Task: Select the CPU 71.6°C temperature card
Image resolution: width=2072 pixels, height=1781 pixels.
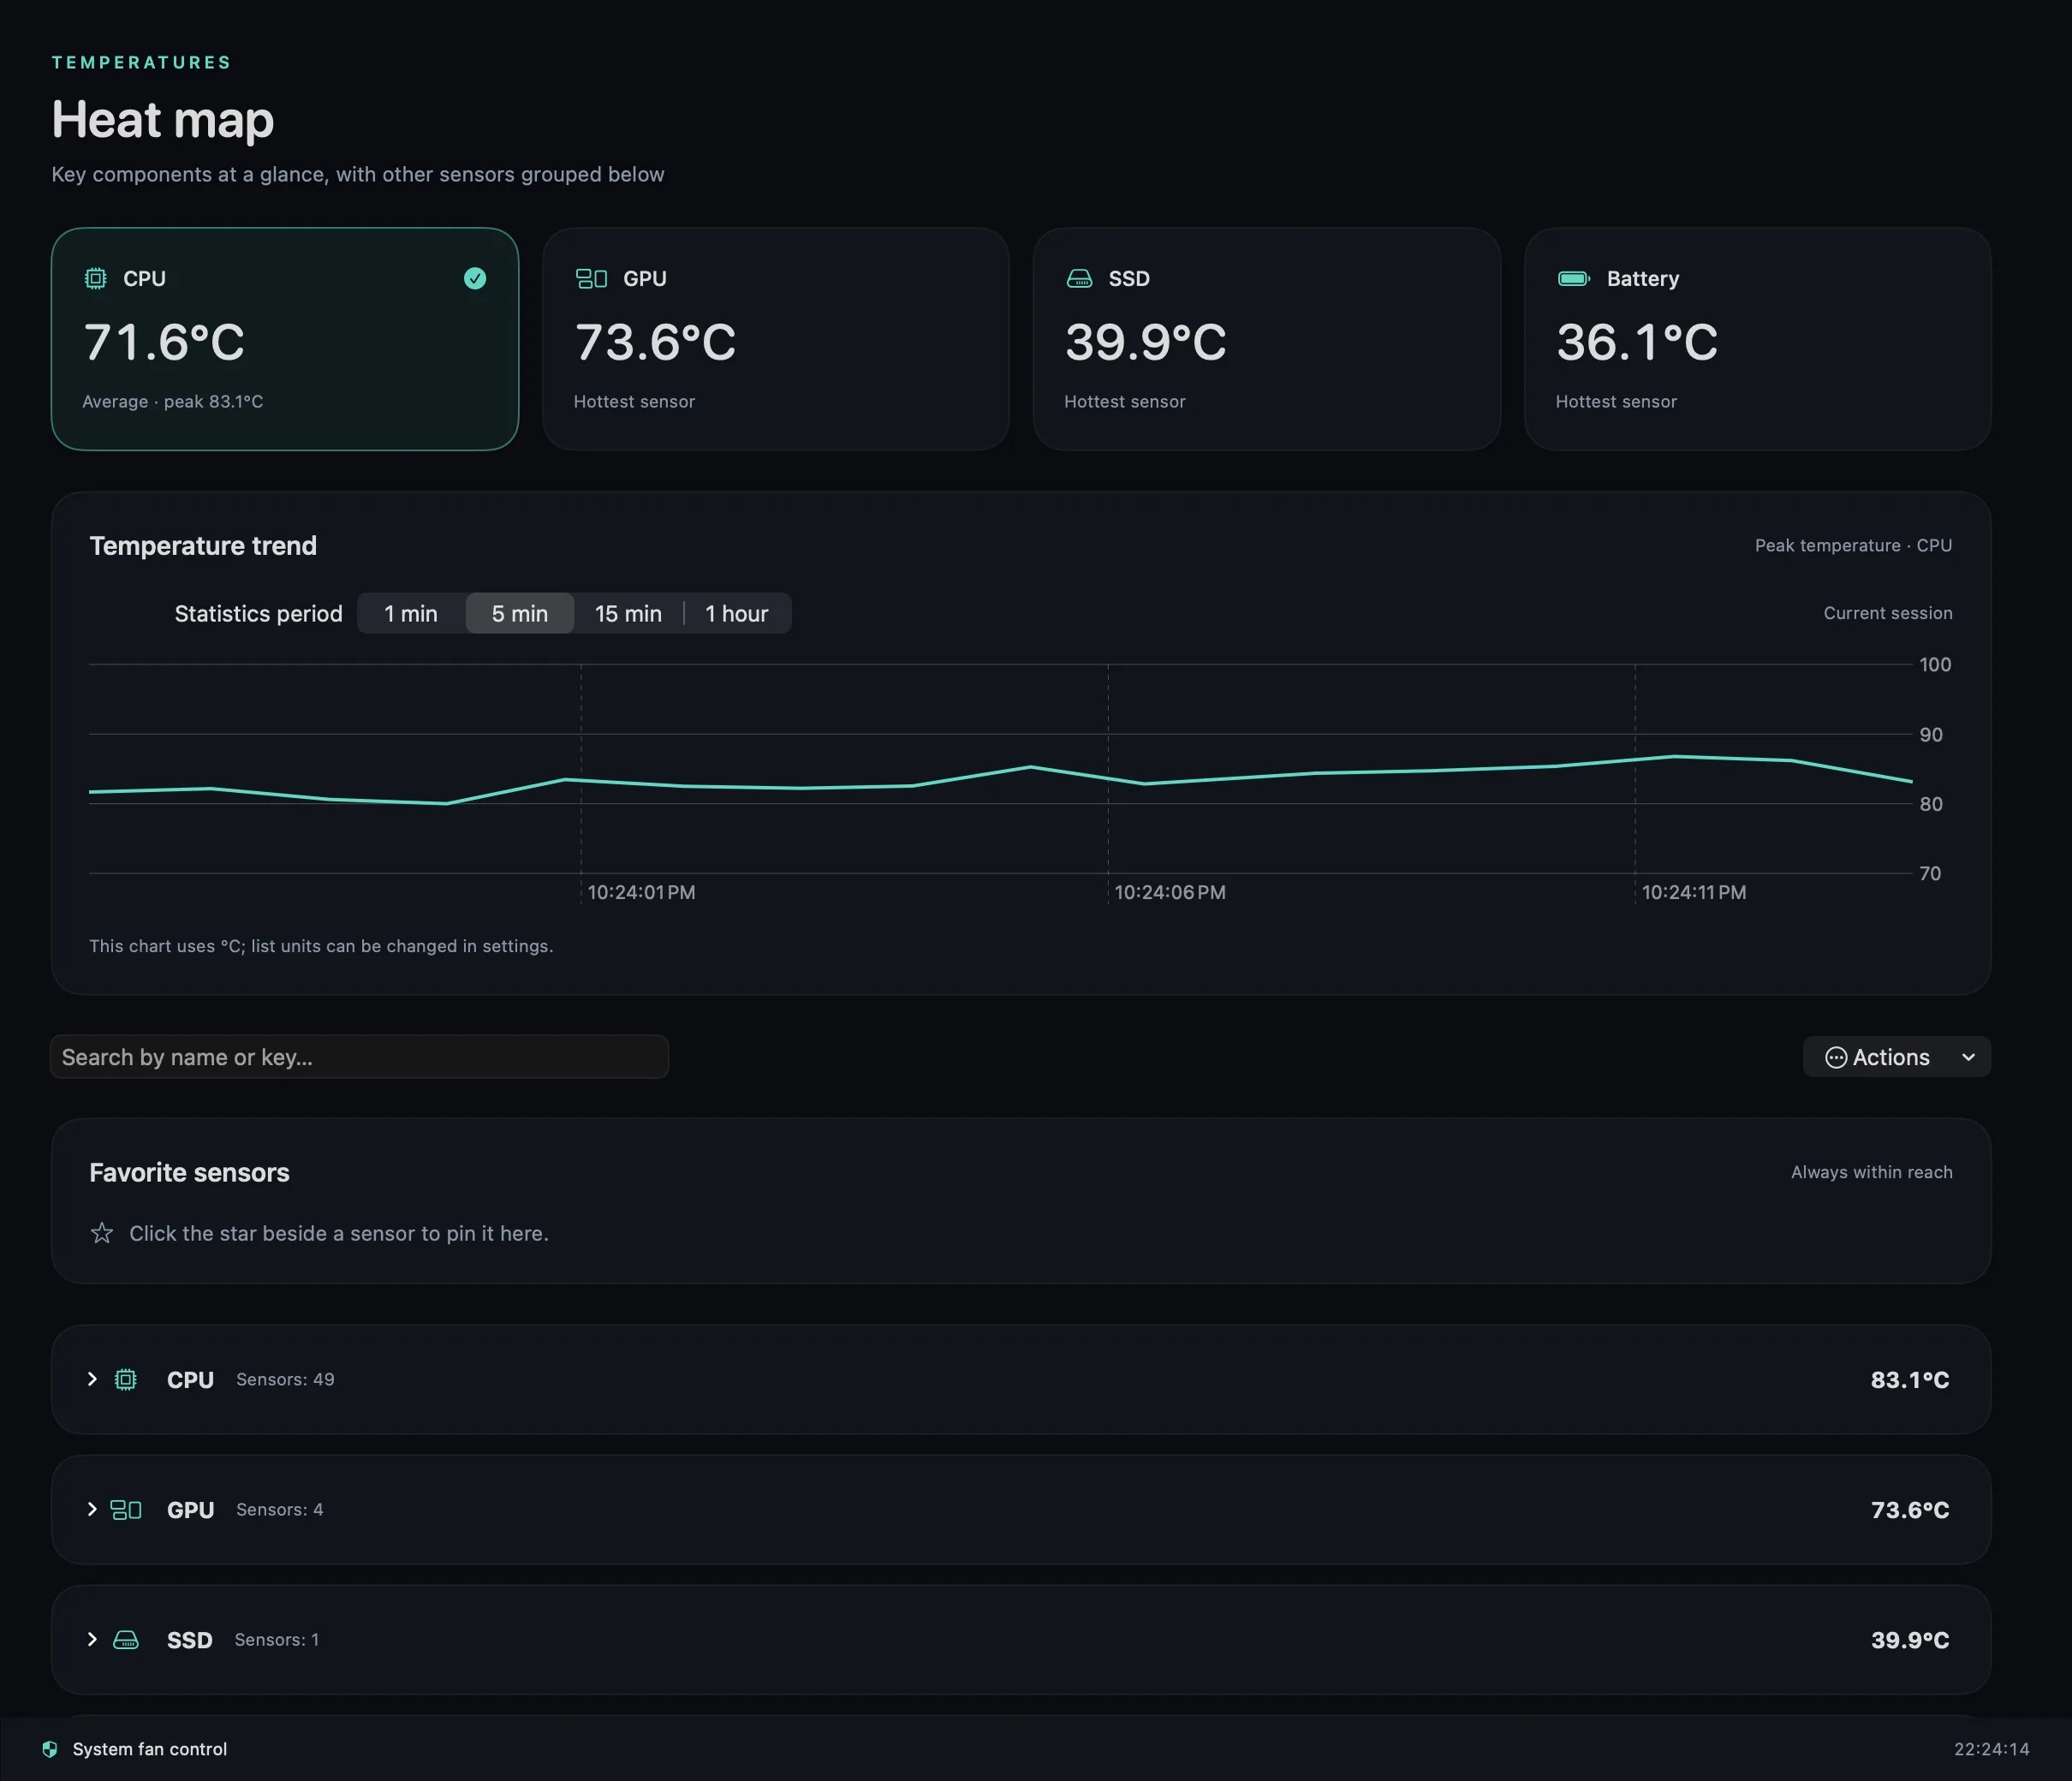Action: point(285,339)
